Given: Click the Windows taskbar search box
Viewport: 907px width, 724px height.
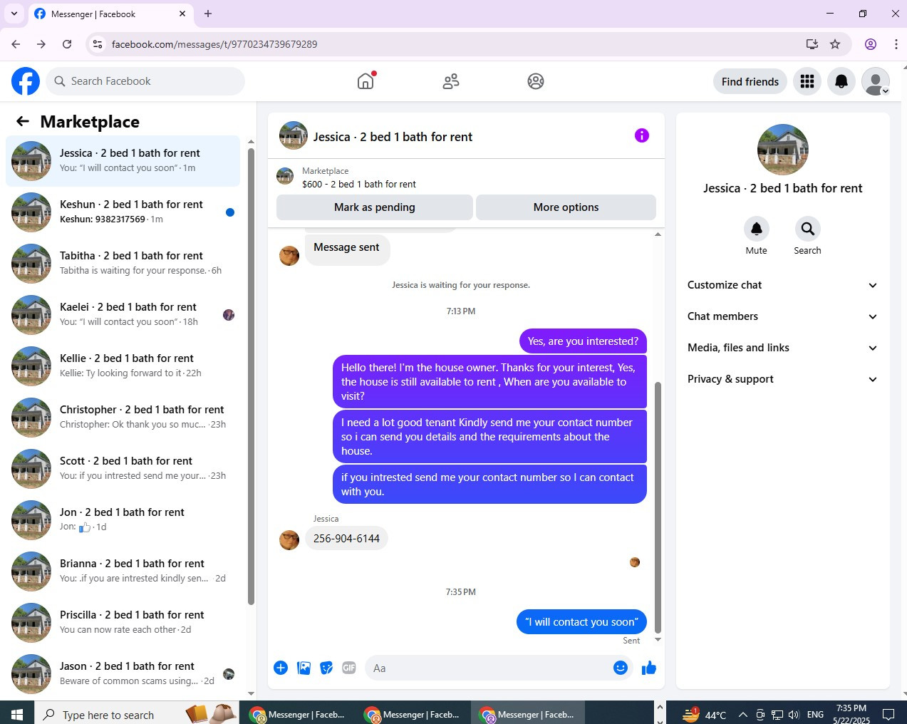Looking at the screenshot, I should [x=136, y=713].
